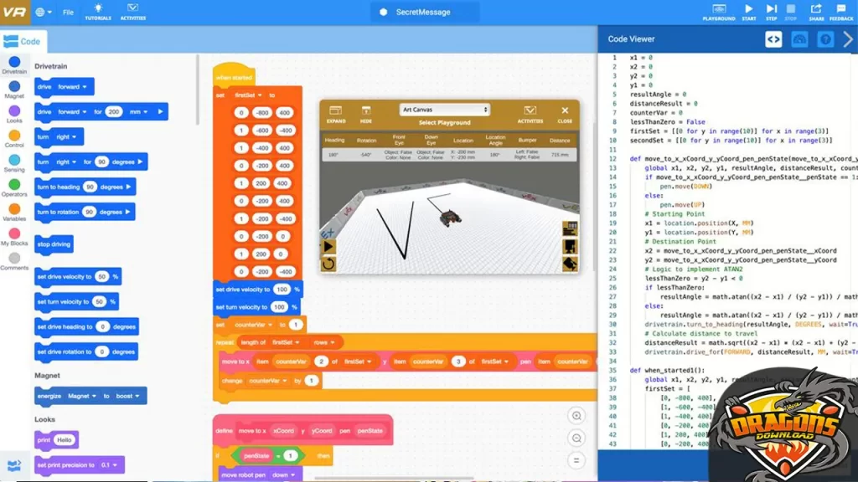Open the Feedback icon

(x=840, y=11)
